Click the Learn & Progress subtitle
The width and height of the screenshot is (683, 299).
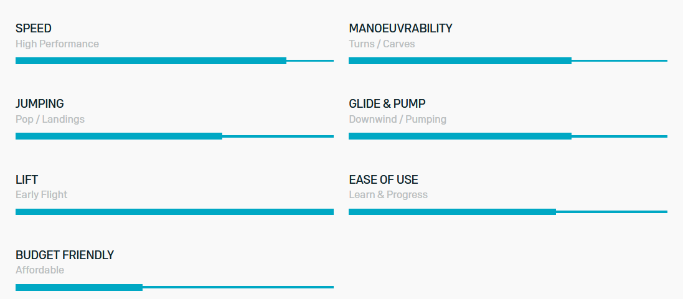coord(388,195)
